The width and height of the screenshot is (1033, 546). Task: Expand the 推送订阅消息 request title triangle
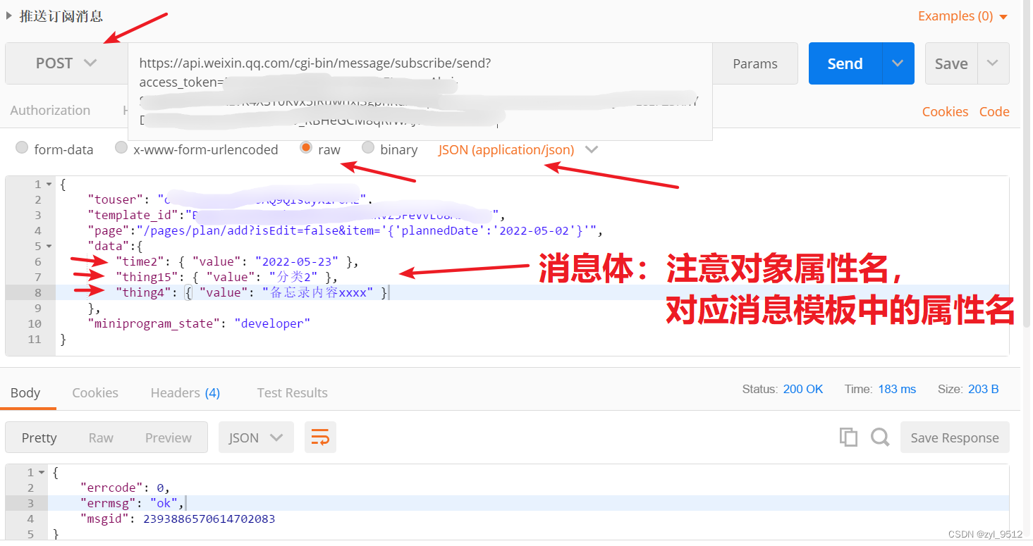(9, 15)
